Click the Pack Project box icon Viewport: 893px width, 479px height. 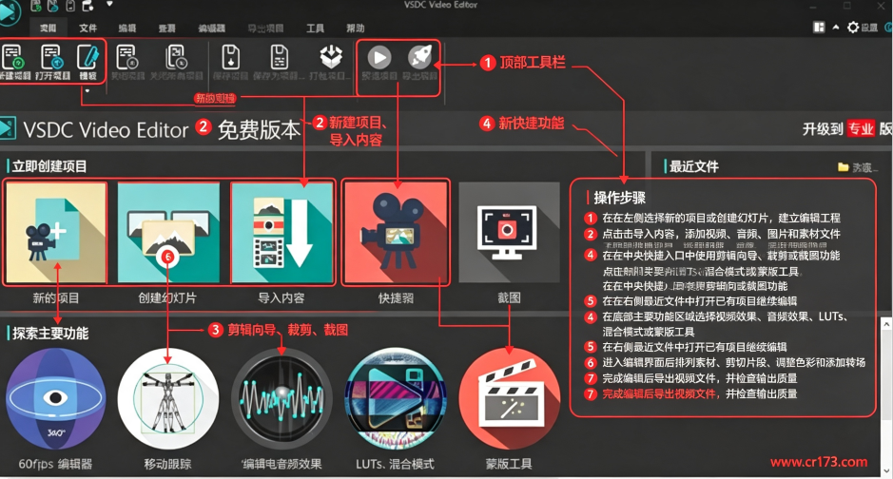(331, 57)
